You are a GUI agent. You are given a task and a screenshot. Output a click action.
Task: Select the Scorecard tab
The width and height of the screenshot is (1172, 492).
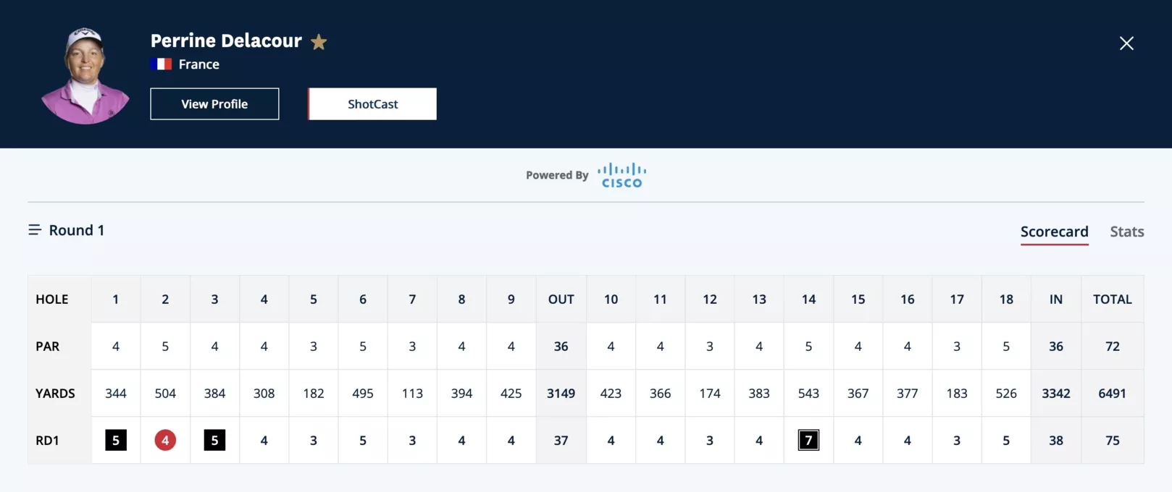pyautogui.click(x=1055, y=232)
